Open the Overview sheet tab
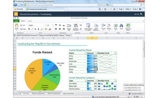Image resolution: width=158 pixels, height=98 pixels. tap(26, 94)
